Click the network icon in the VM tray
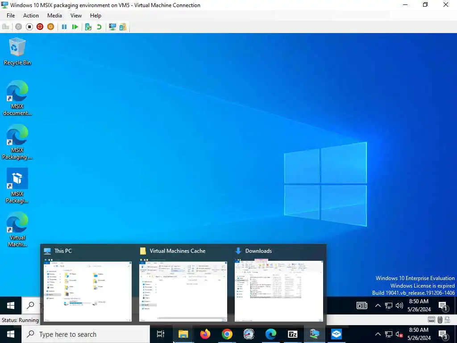457x343 pixels. [389, 305]
